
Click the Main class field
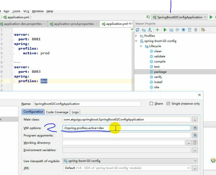127,119
